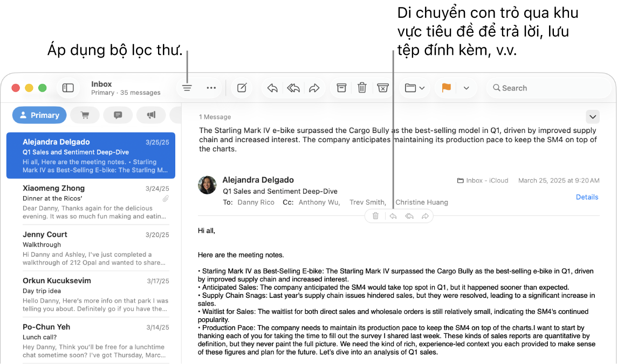Show Promotions category messages
617x364 pixels.
[151, 115]
